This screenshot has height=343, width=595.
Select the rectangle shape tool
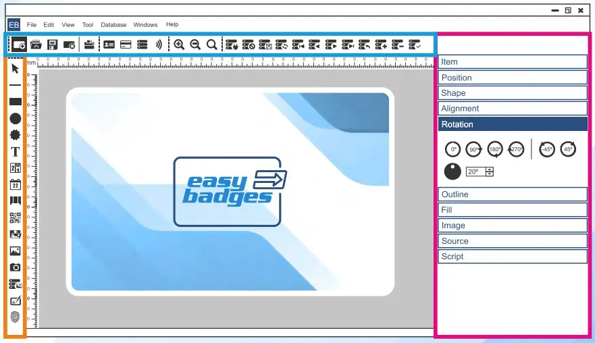[15, 102]
